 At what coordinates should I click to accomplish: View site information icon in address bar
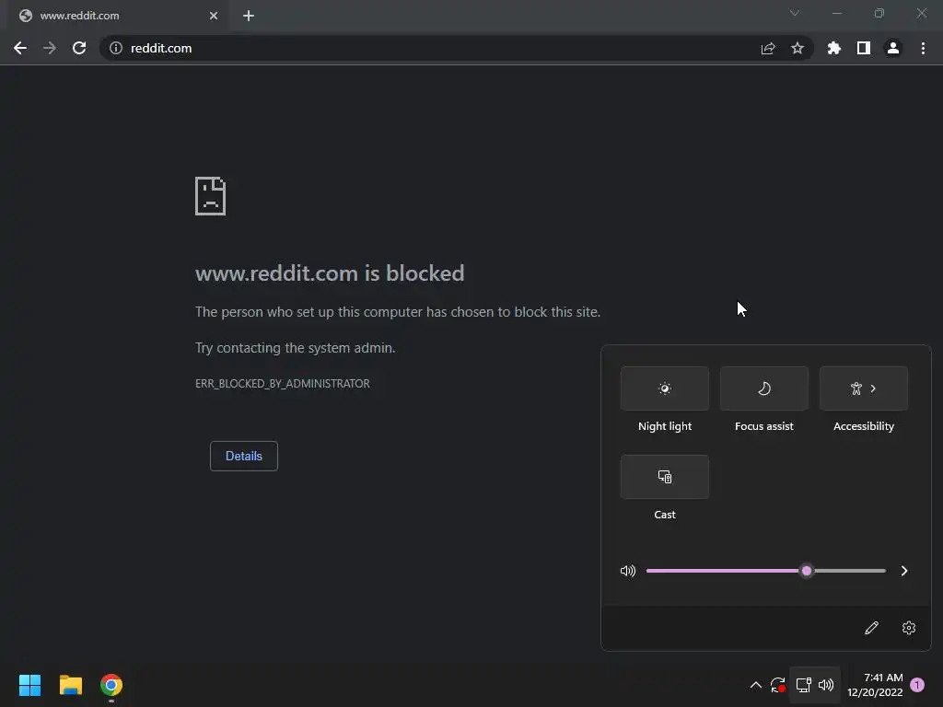tap(116, 48)
